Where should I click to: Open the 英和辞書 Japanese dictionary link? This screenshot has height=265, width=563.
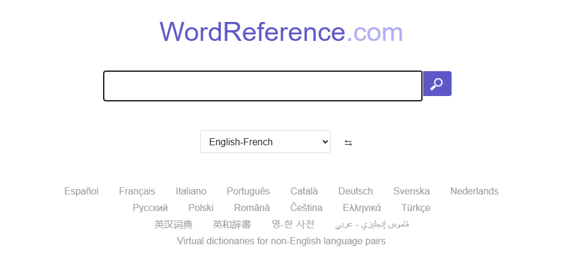coord(232,225)
